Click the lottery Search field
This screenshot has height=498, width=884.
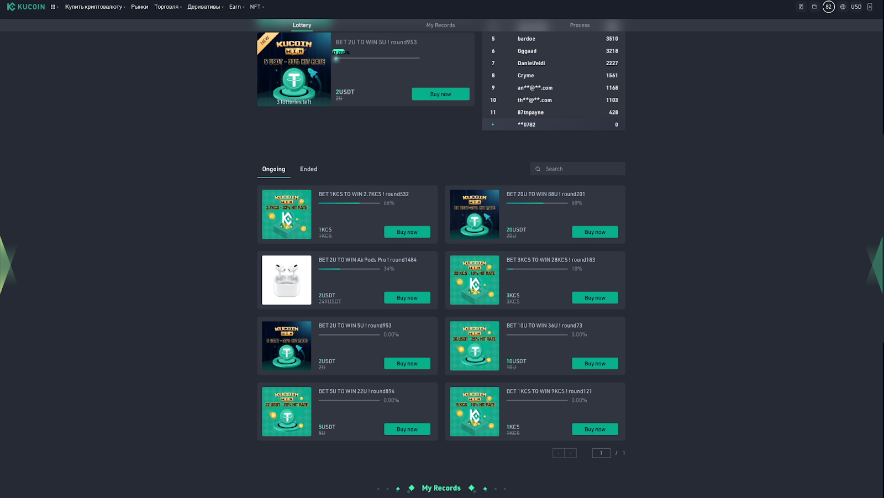point(577,169)
